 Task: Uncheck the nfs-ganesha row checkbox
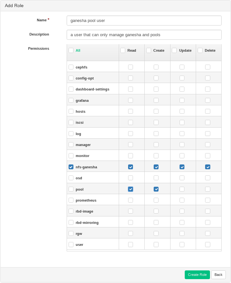[x=71, y=167]
